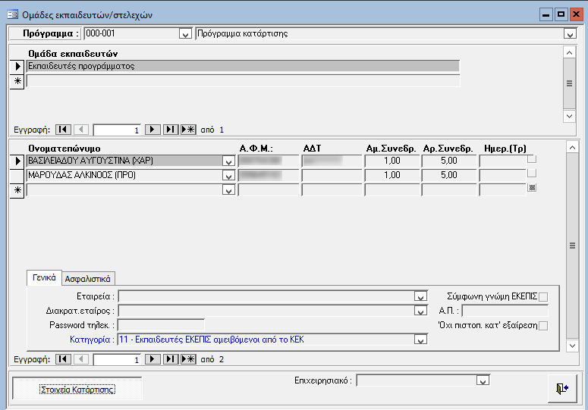
Task: Enable 'Όχι πιστοπ. κατ' εξαίρεση' checkbox
Action: click(x=542, y=325)
